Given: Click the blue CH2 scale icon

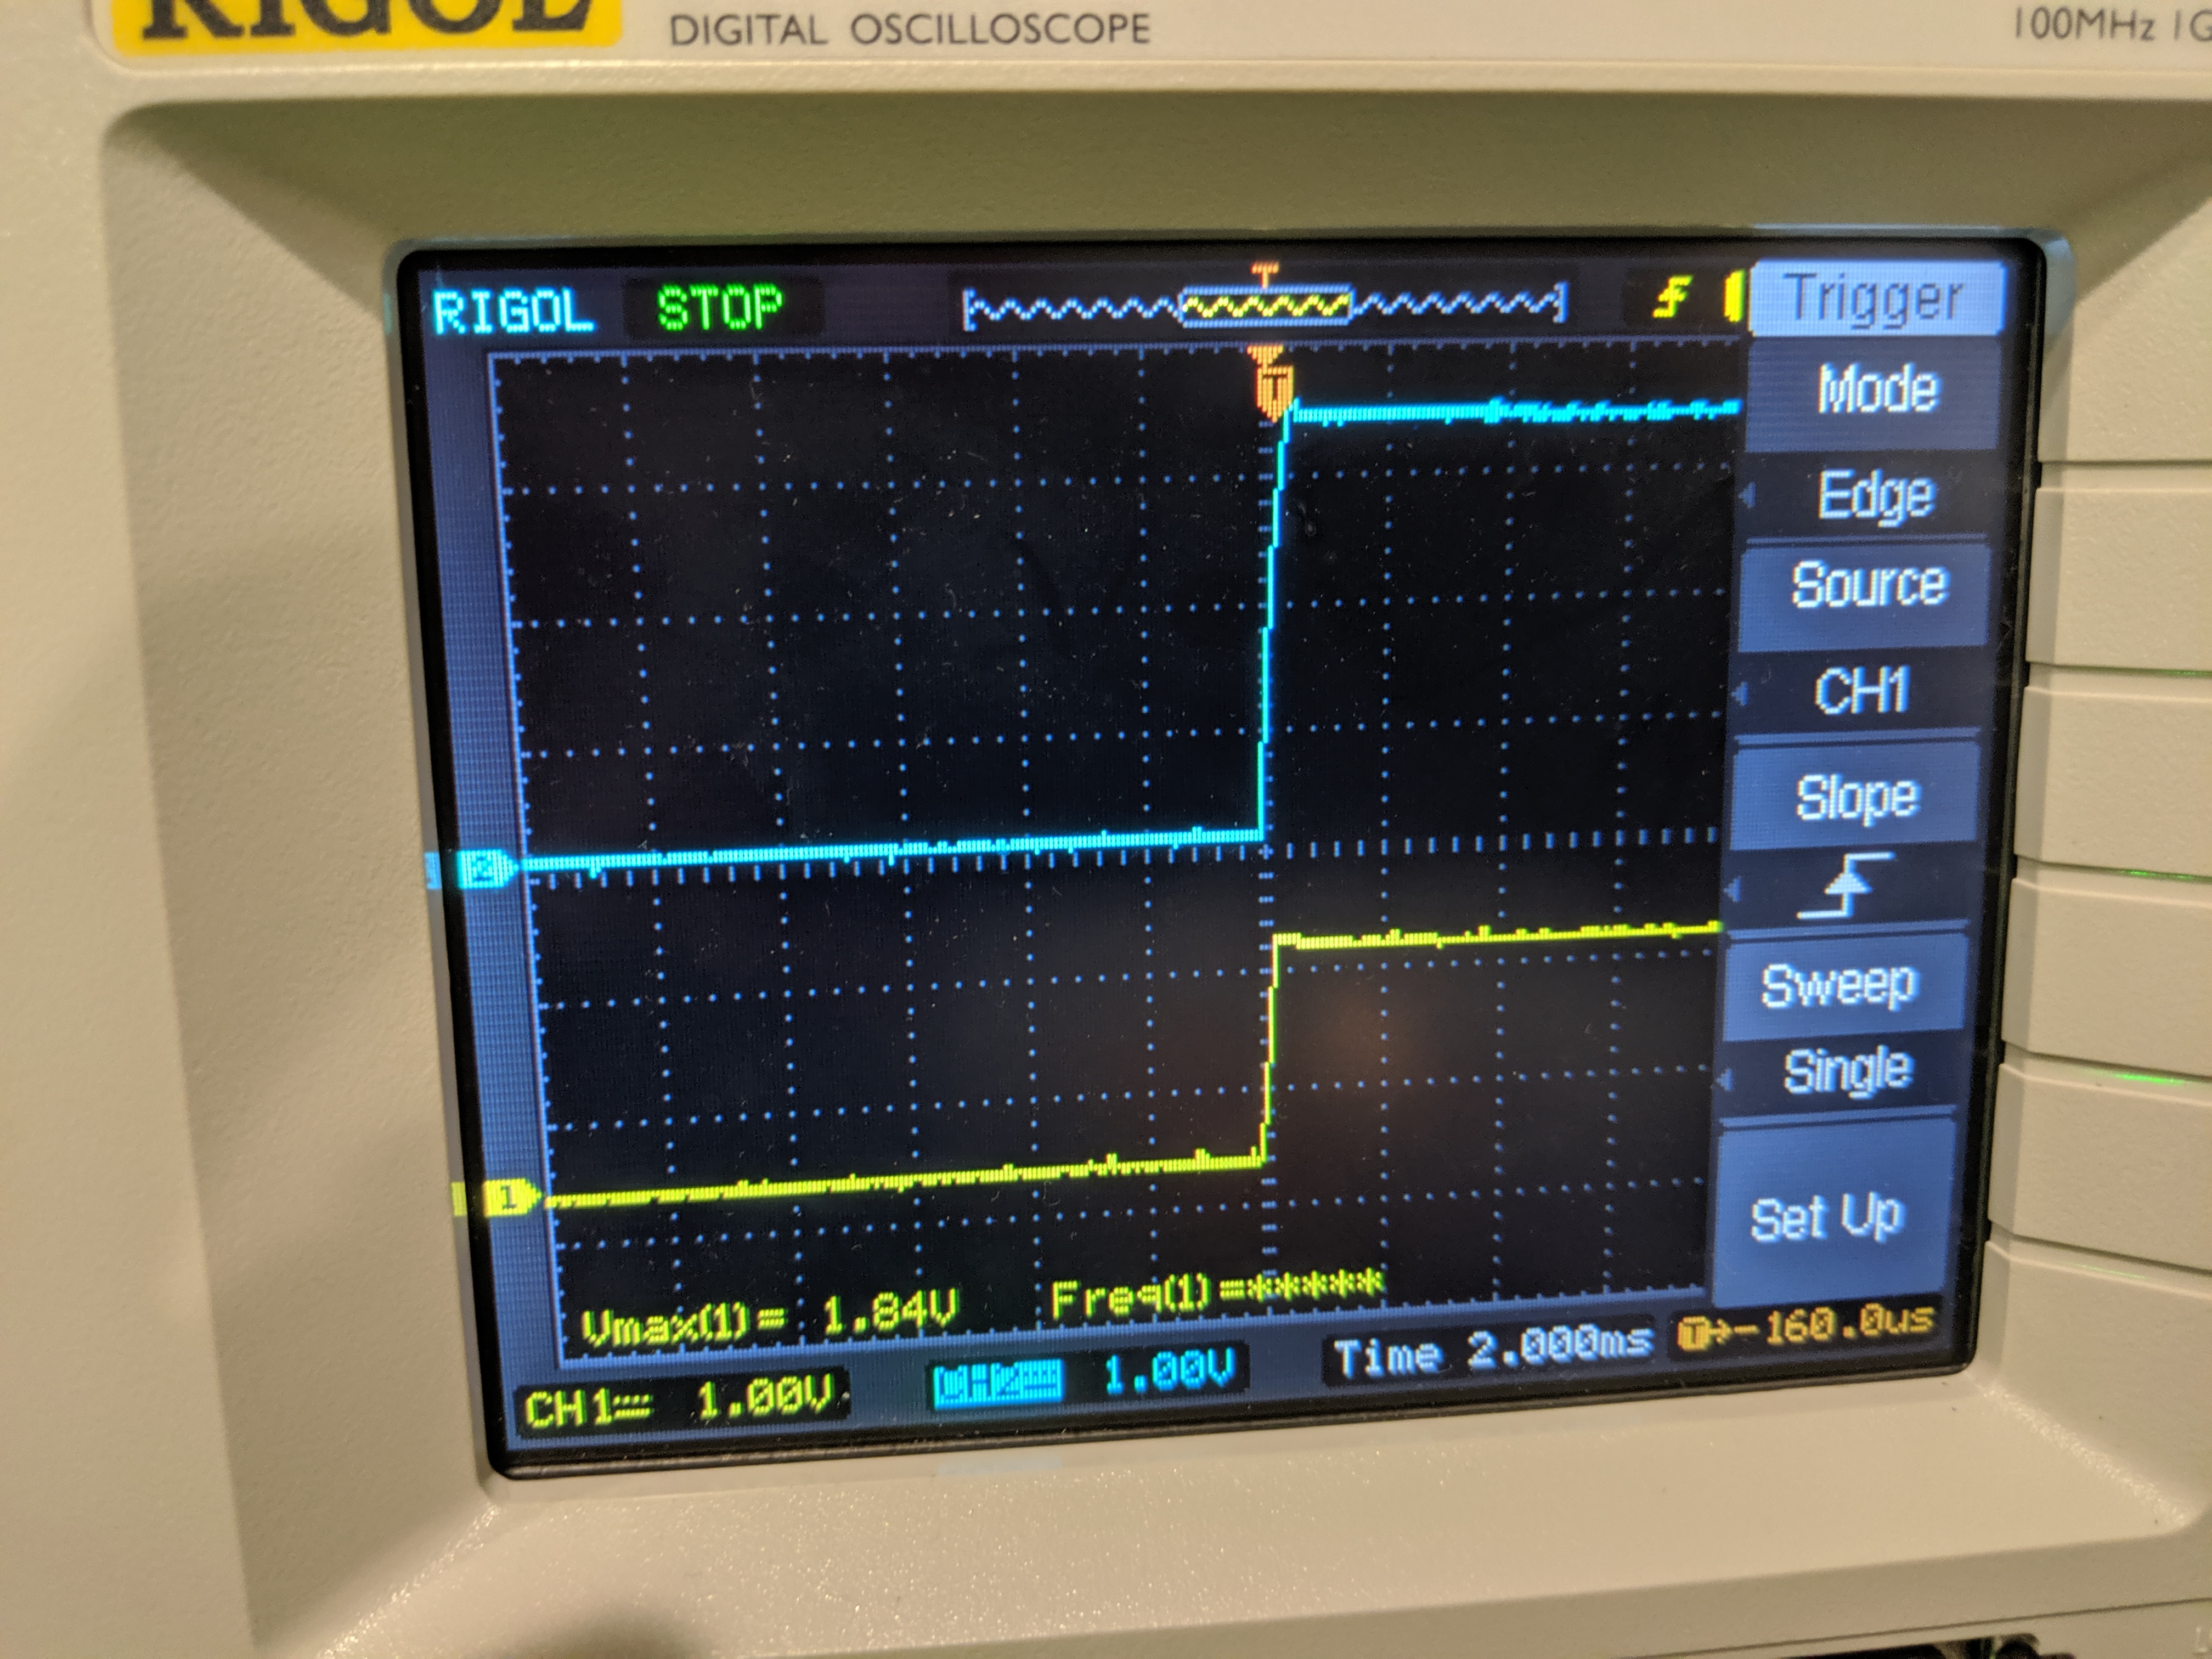Looking at the screenshot, I should [x=997, y=1382].
